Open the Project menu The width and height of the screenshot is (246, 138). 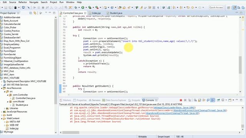click(53, 2)
